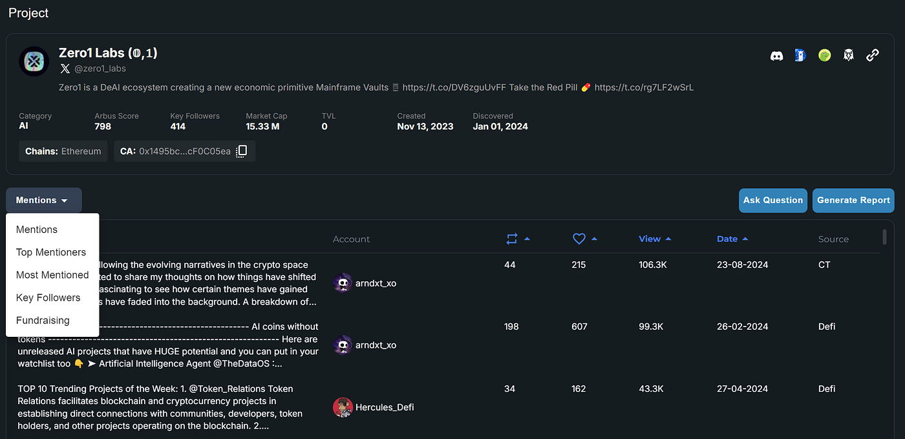This screenshot has height=439, width=905.
Task: Click the Hercules_Defi account name
Action: click(385, 407)
